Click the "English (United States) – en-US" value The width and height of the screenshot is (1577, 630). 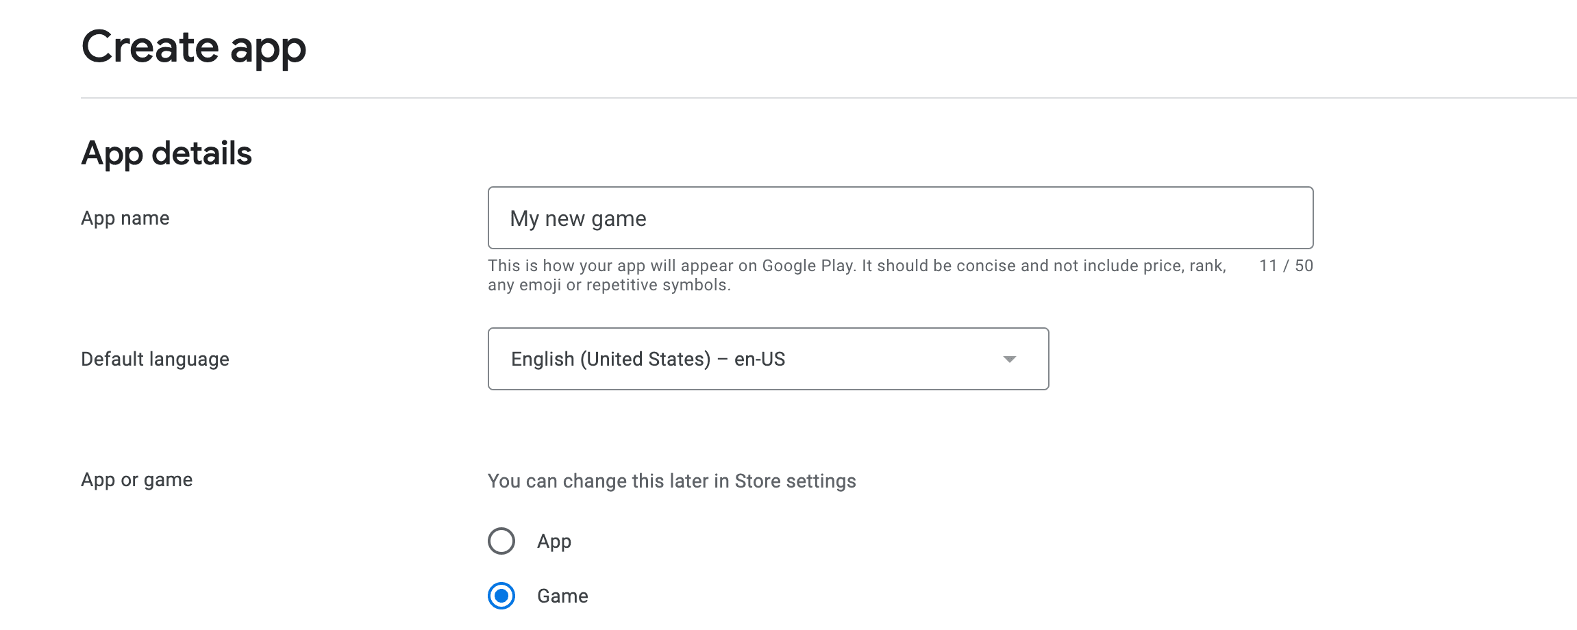point(648,359)
